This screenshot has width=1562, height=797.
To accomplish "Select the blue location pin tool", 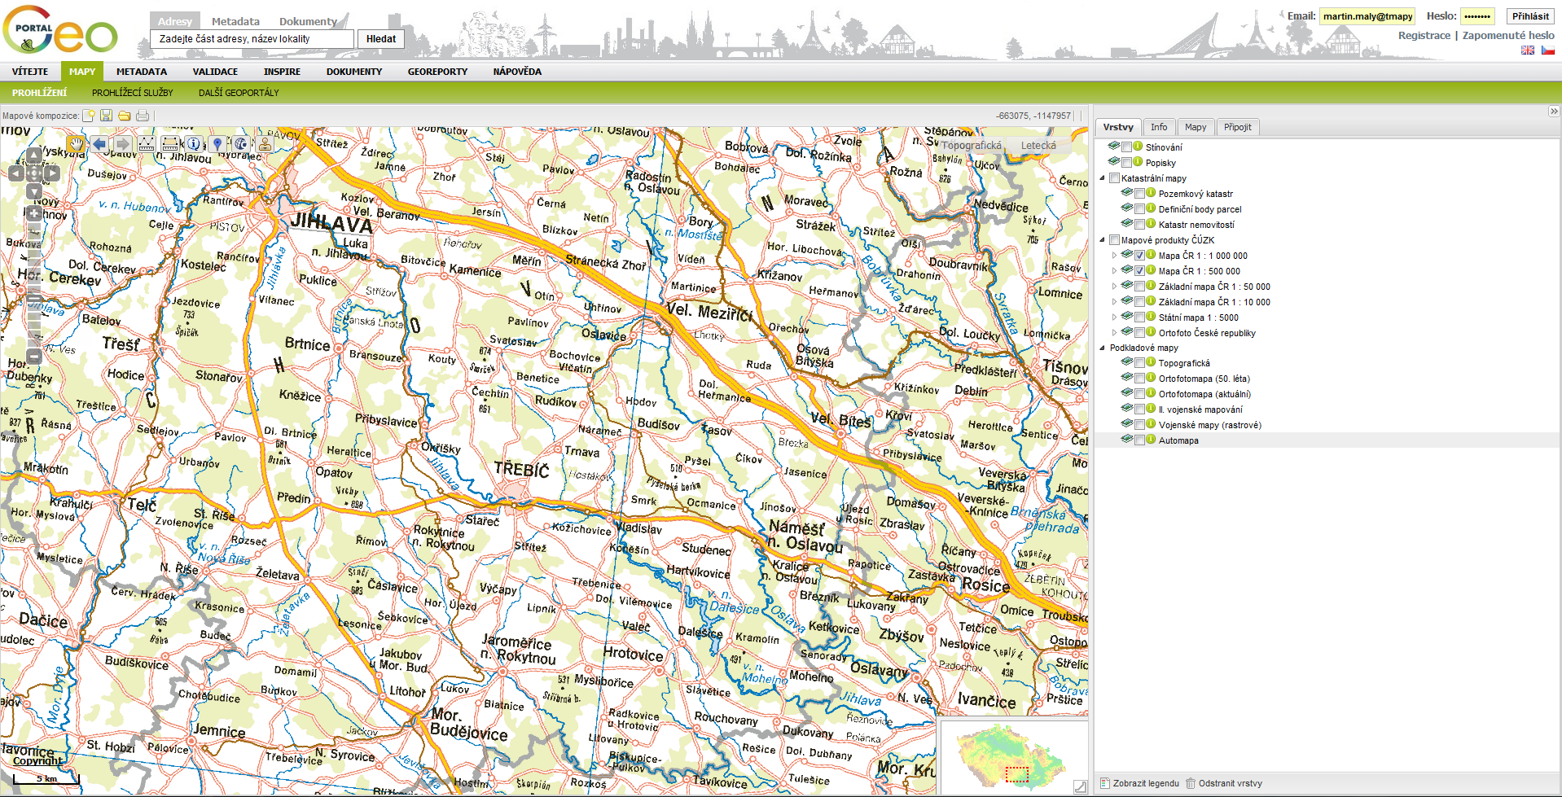I will 217,144.
